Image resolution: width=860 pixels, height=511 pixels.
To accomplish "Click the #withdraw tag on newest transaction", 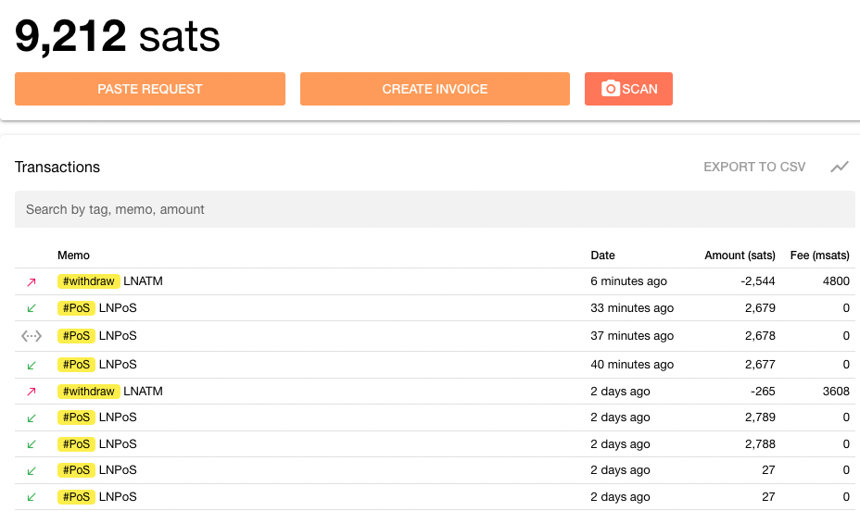I will 88,281.
